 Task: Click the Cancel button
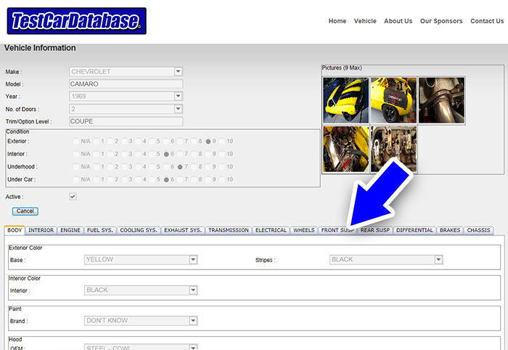pyautogui.click(x=25, y=211)
